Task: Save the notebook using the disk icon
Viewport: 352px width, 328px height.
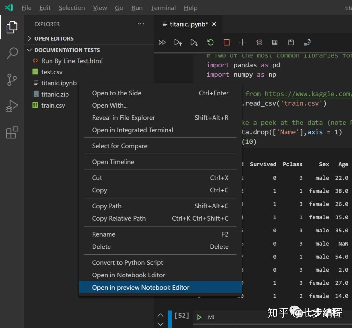Action: [x=291, y=42]
